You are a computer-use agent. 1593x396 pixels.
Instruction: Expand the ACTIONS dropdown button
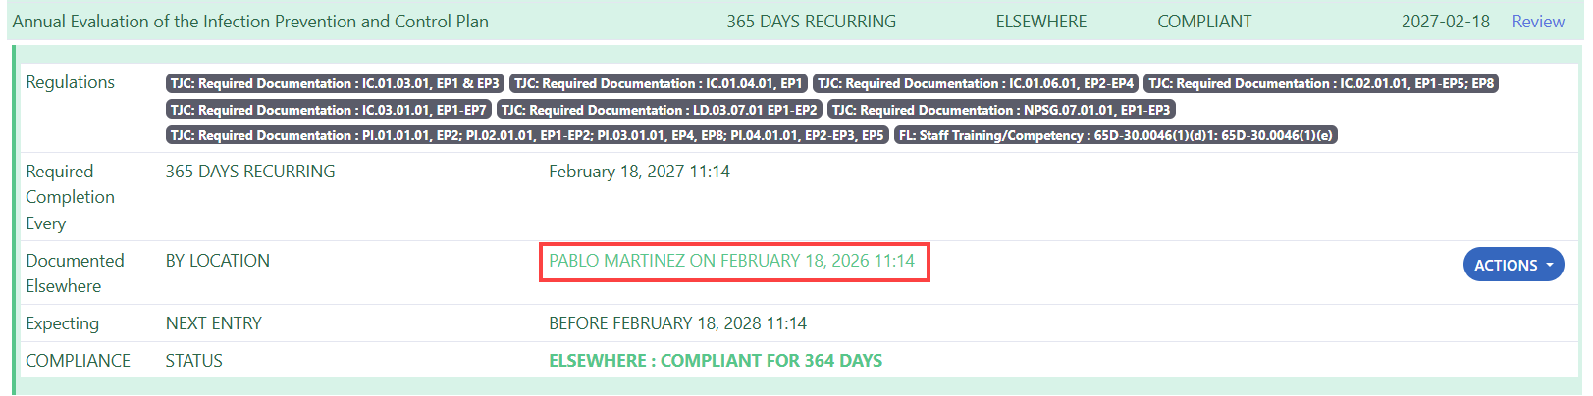(x=1513, y=265)
